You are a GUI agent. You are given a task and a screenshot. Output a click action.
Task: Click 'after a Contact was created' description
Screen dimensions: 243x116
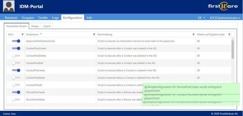(127, 48)
